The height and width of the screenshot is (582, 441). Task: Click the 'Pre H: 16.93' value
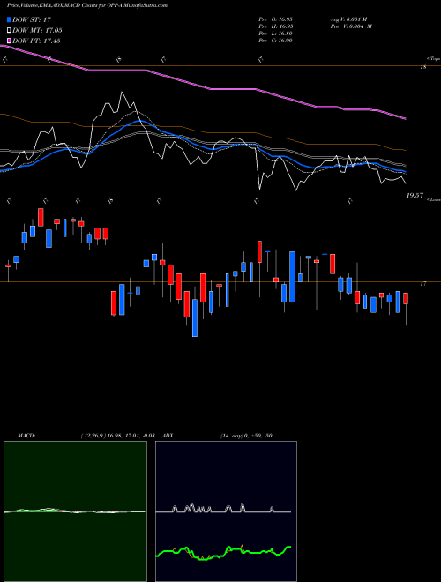pos(275,26)
